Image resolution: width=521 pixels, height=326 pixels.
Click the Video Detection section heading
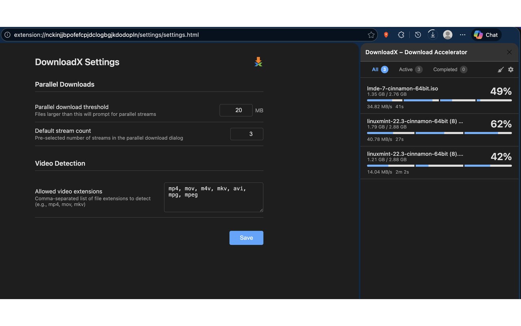(60, 163)
